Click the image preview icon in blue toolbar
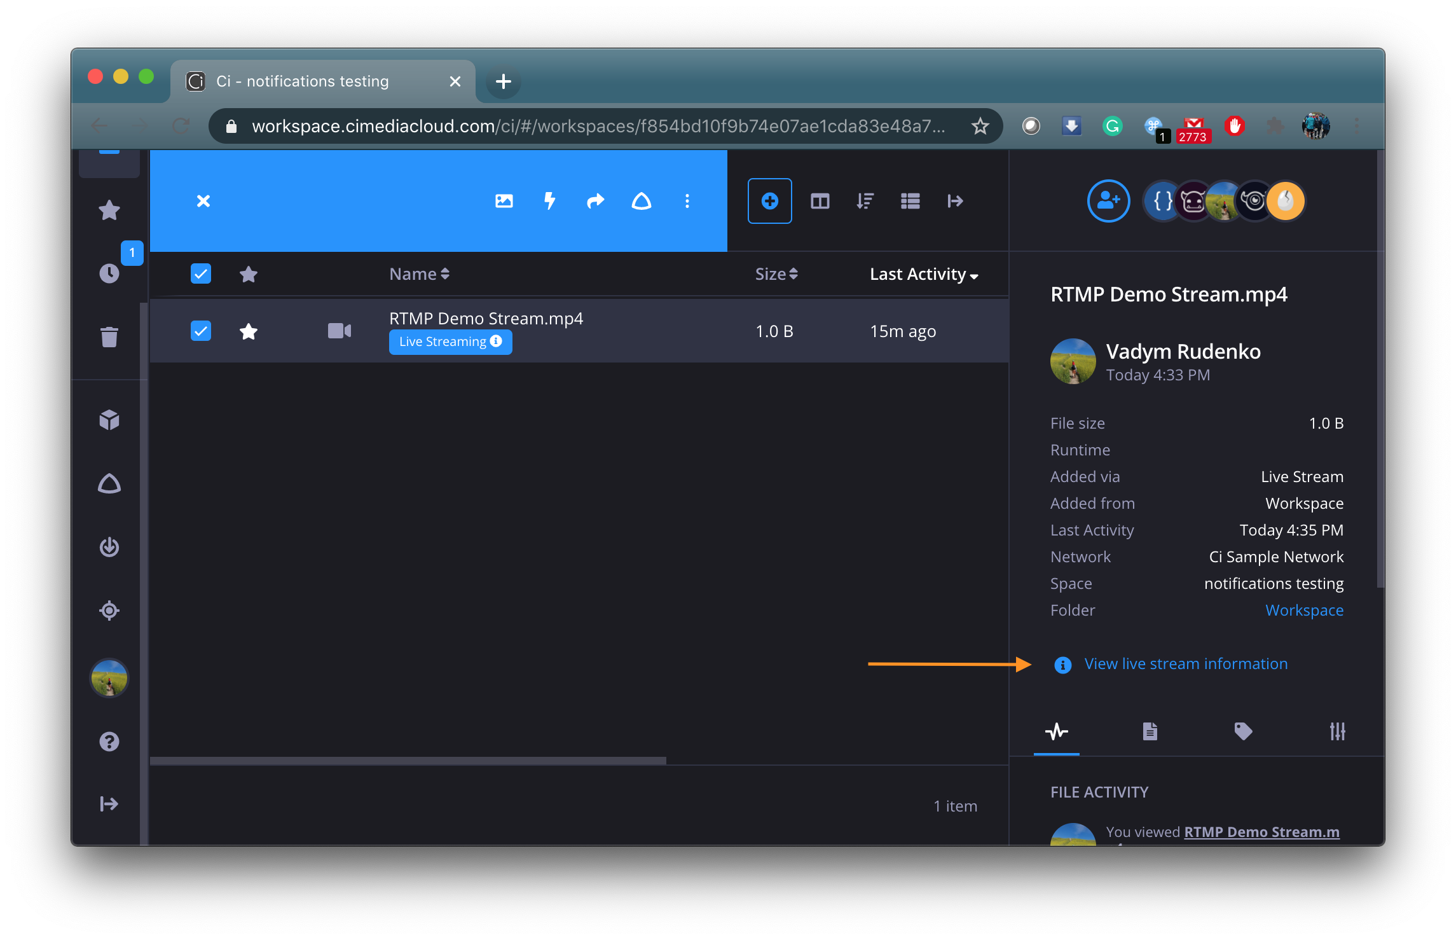Image resolution: width=1456 pixels, height=940 pixels. (504, 201)
